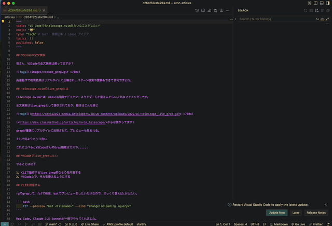The image size is (332, 226).
Task: Click heading line '## telescope.nvim' on line 17
Action: pos(42,88)
